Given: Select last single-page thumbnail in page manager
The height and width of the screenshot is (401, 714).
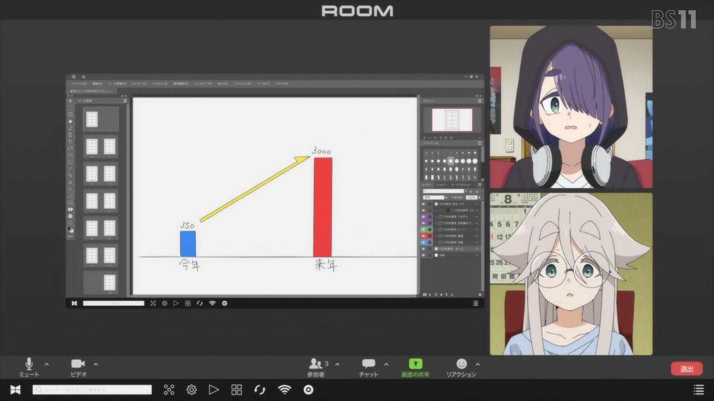Looking at the screenshot, I should point(109,282).
